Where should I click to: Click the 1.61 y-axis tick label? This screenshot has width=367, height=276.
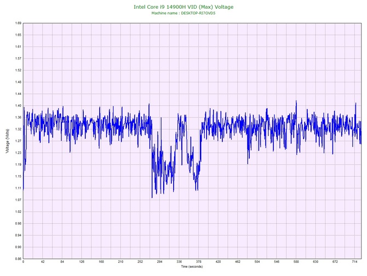(18, 47)
